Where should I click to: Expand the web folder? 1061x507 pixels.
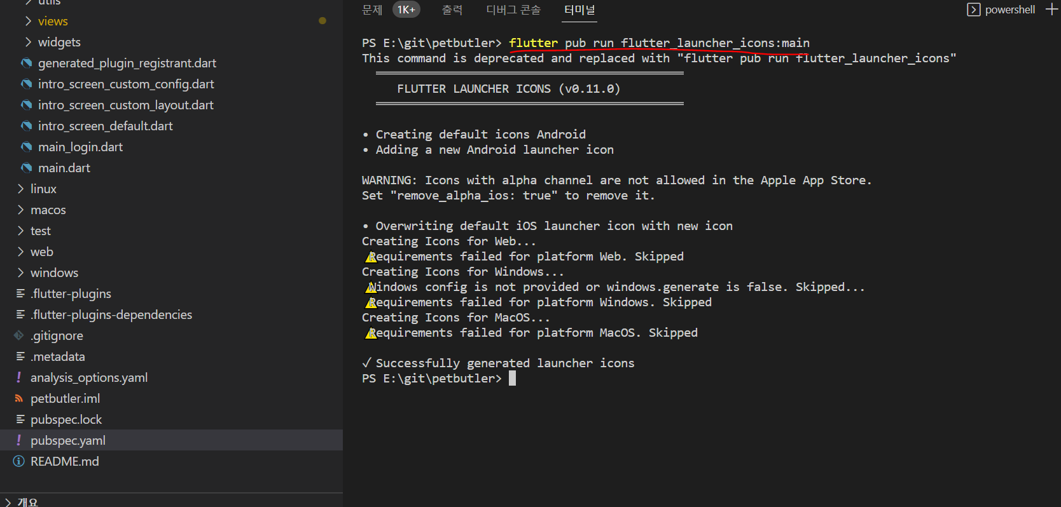(x=20, y=252)
